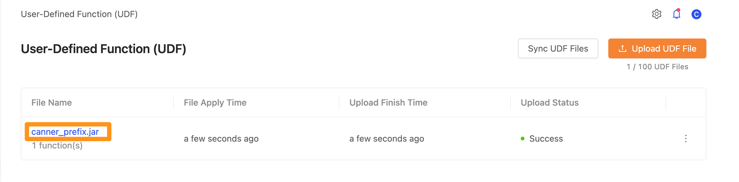Image resolution: width=739 pixels, height=182 pixels.
Task: Click Sync UDF Files button
Action: (x=558, y=48)
